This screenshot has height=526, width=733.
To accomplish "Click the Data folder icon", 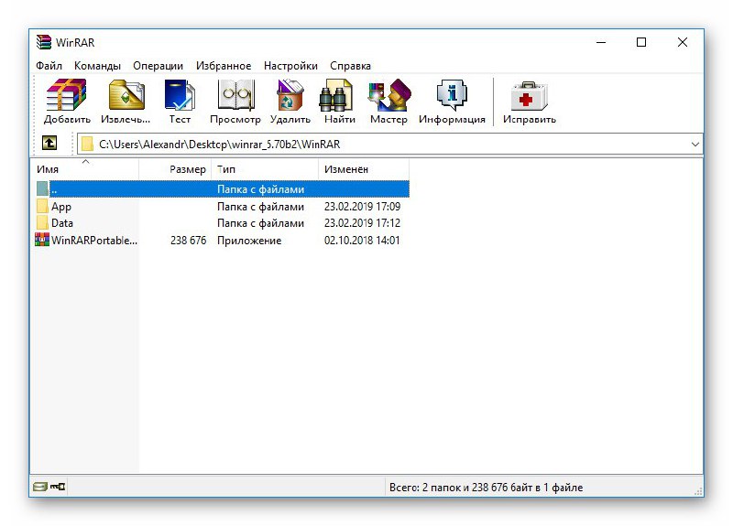I will point(42,222).
